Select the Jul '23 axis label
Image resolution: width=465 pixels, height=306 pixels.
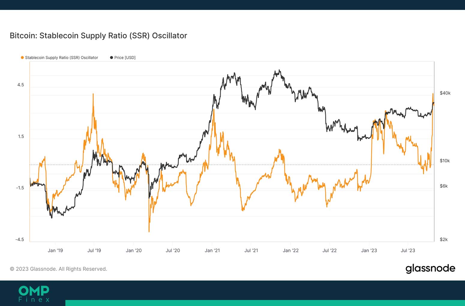[x=408, y=250]
